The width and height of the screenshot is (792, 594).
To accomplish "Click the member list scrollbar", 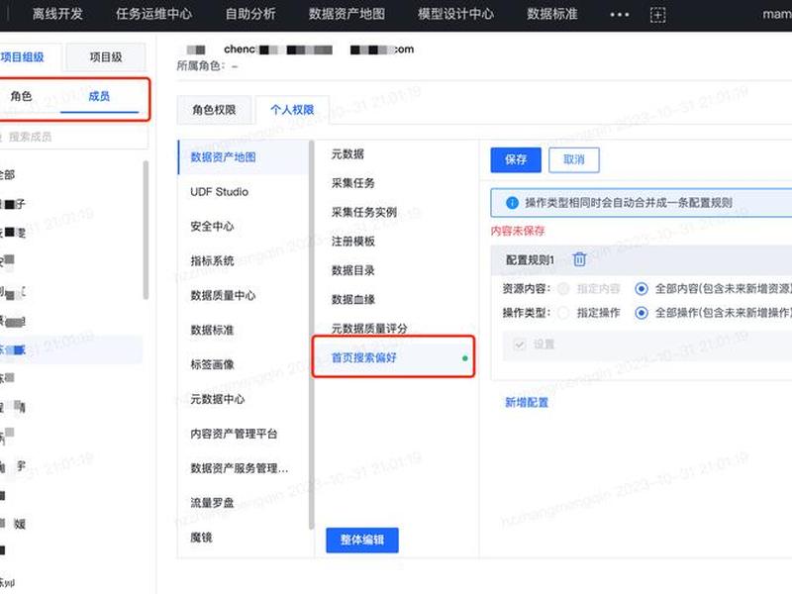I will [146, 230].
